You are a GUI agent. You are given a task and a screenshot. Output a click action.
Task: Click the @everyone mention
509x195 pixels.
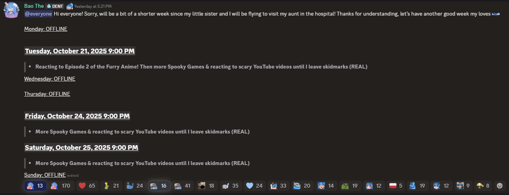tap(38, 14)
